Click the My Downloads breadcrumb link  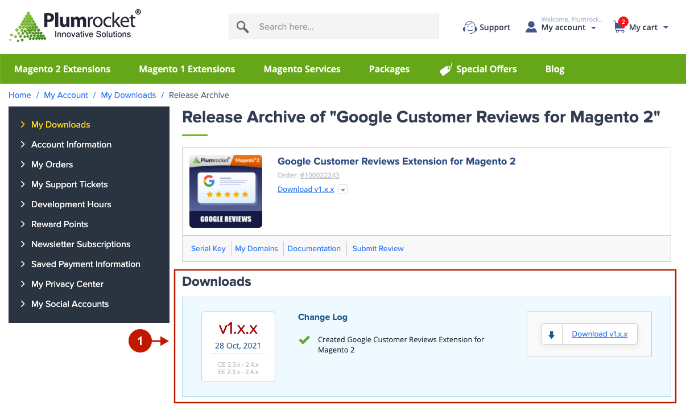(x=129, y=95)
